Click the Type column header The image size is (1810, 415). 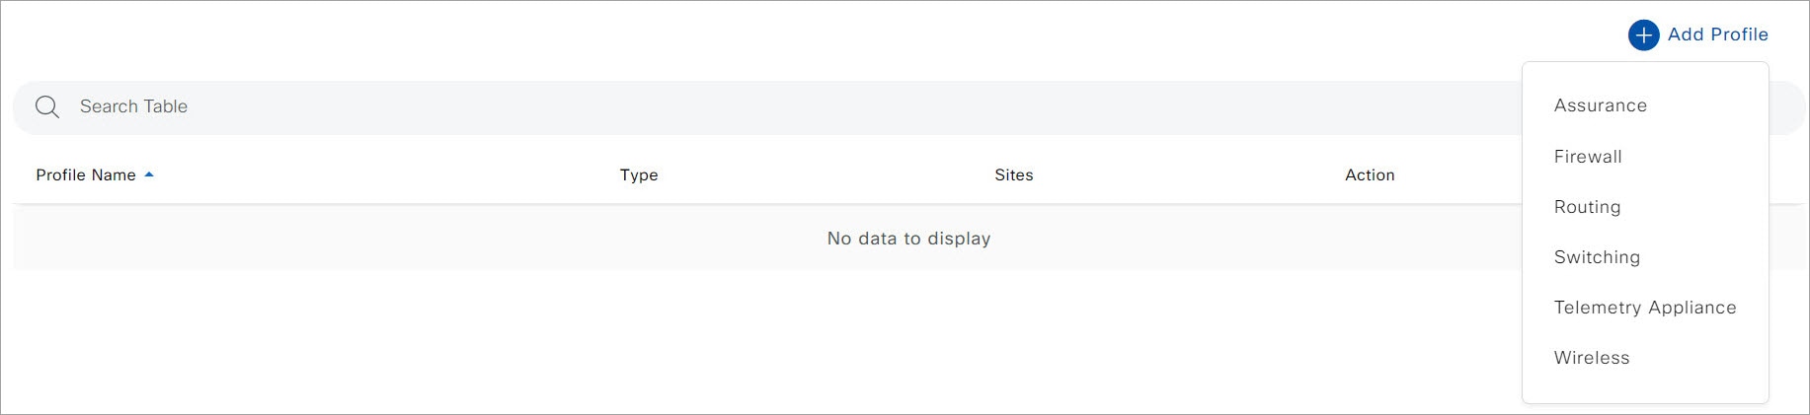[638, 174]
